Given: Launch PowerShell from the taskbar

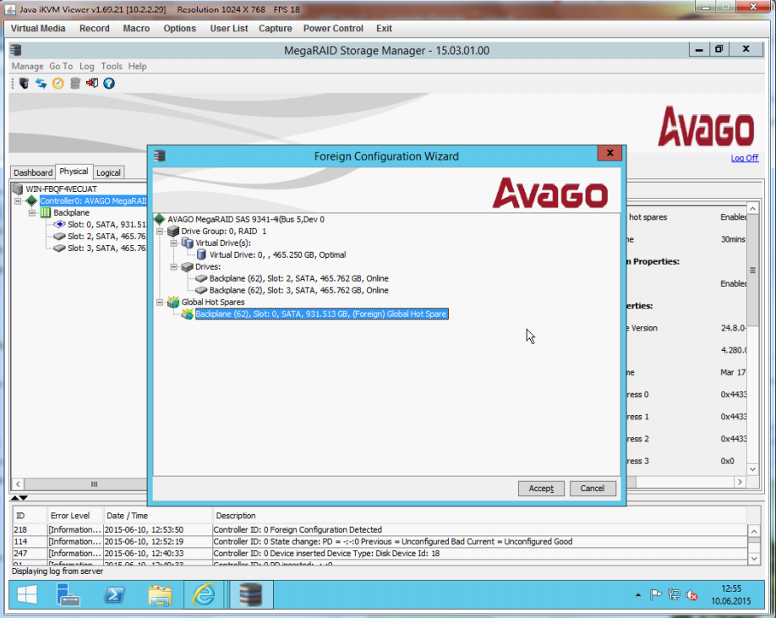Looking at the screenshot, I should [115, 595].
